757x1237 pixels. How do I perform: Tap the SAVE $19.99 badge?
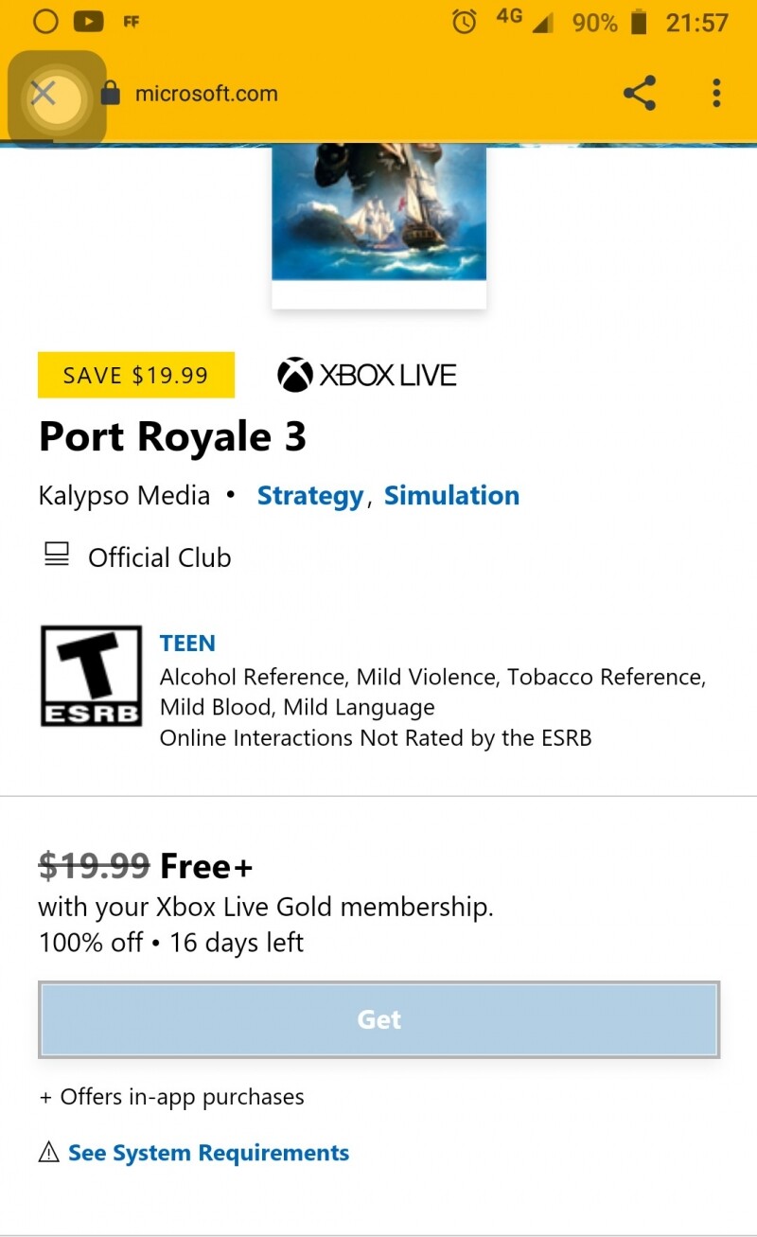[x=135, y=375]
